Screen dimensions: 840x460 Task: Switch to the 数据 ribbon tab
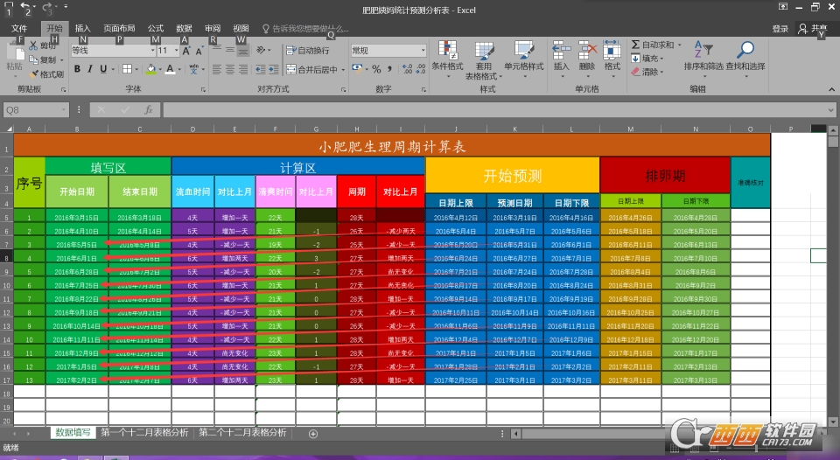184,28
